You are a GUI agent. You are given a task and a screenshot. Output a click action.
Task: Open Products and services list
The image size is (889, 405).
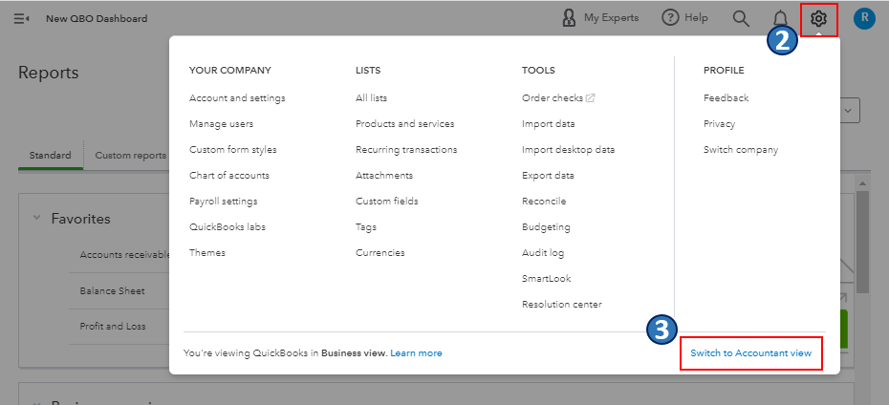click(404, 124)
